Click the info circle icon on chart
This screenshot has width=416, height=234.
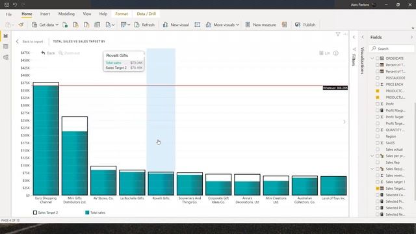click(336, 53)
